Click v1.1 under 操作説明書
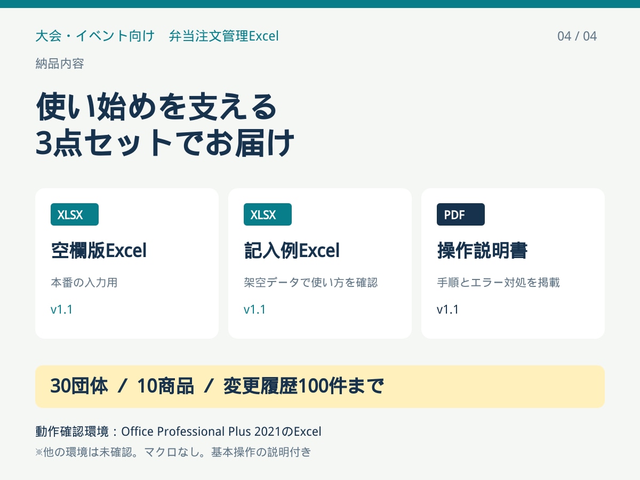 (x=448, y=310)
